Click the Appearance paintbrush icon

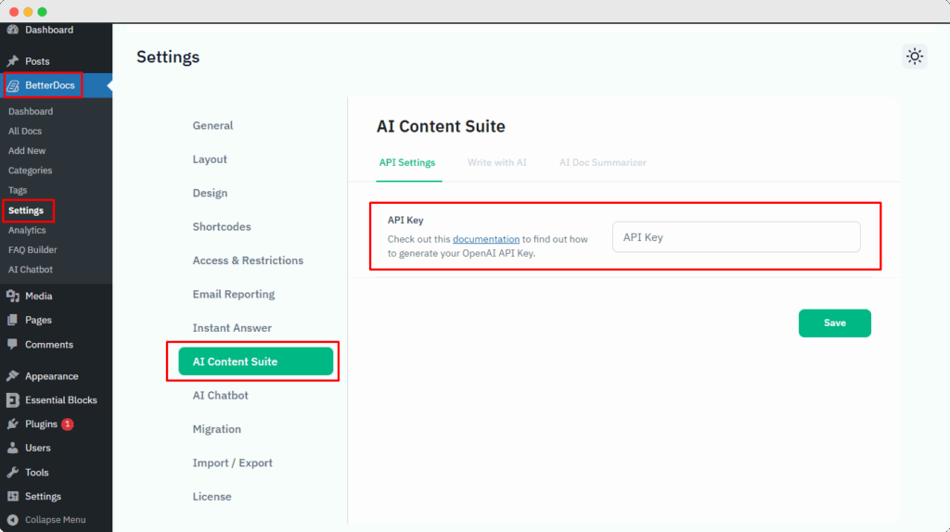coord(13,376)
